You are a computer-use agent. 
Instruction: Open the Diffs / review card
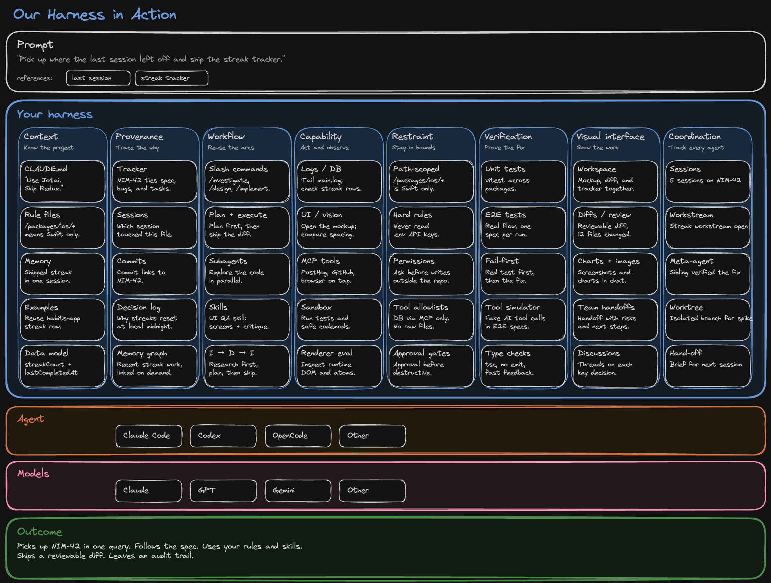point(615,228)
